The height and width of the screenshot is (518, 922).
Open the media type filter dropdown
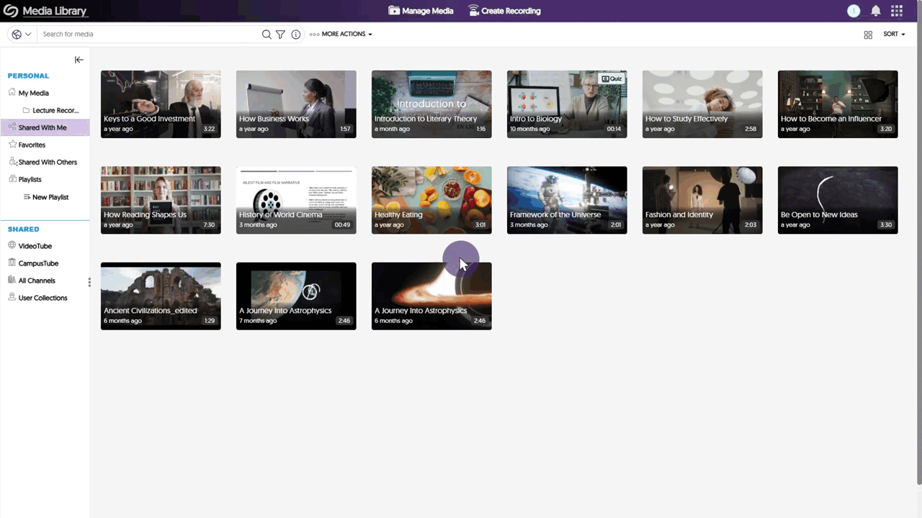click(x=19, y=34)
